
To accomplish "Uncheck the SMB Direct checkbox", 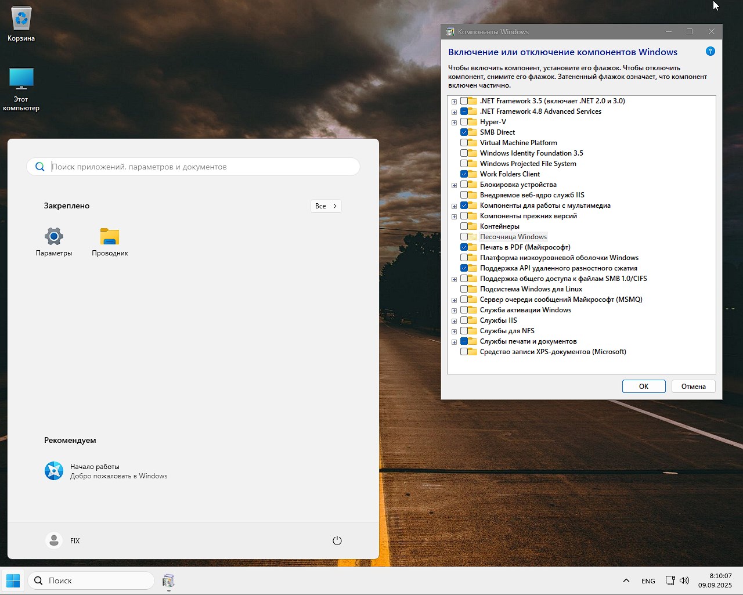I will point(464,132).
